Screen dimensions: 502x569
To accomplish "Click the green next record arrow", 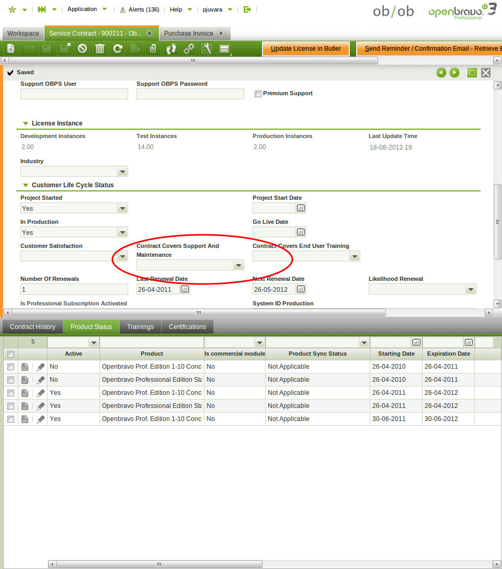I will tap(454, 73).
